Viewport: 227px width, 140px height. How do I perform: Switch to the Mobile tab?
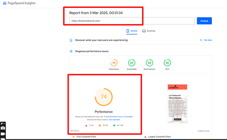[132, 31]
